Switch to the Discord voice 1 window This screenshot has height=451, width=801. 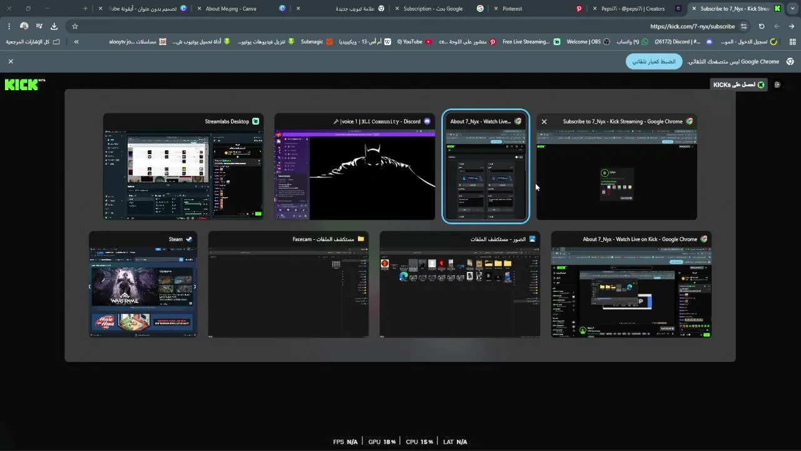click(x=354, y=167)
